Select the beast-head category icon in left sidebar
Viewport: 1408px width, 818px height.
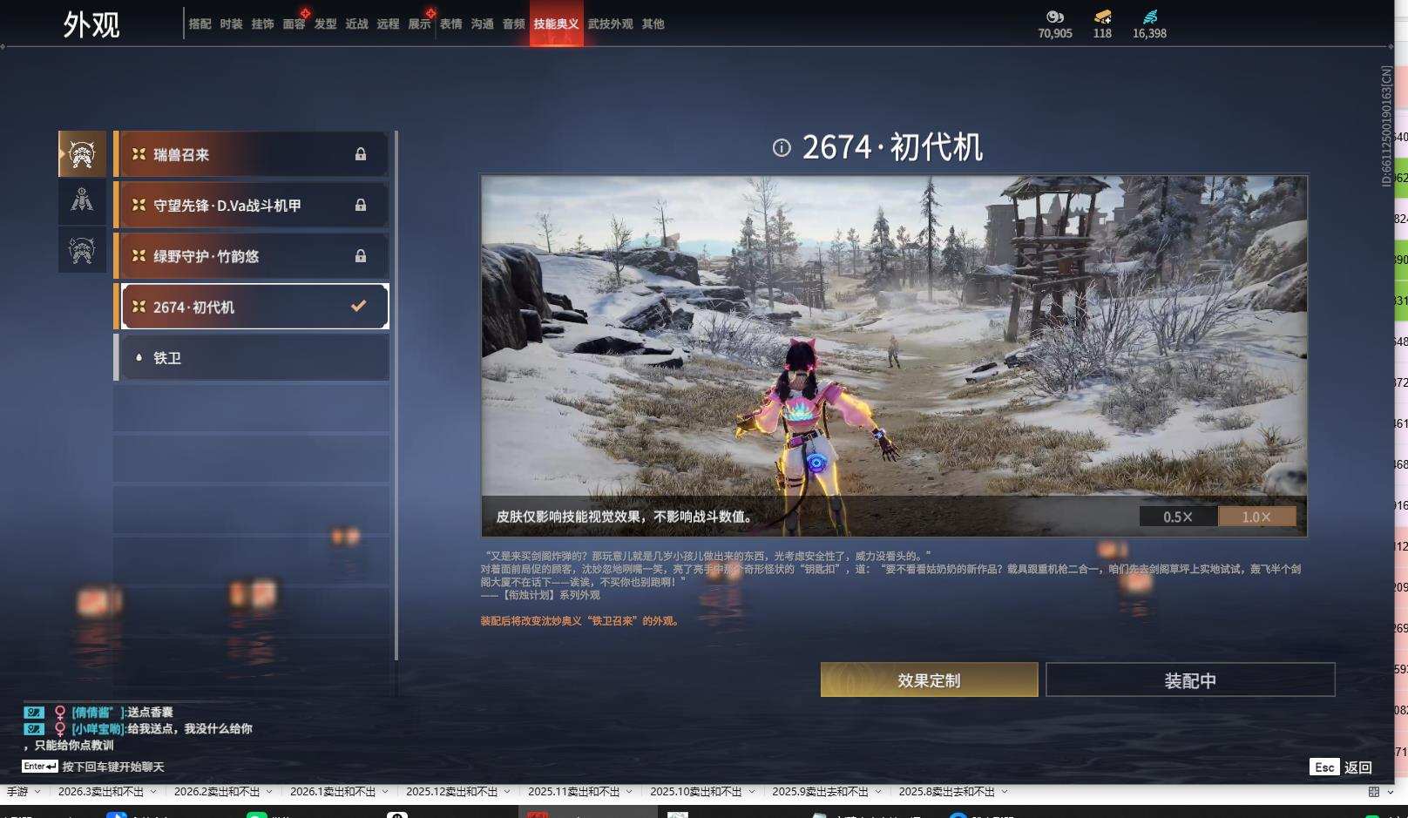click(82, 154)
